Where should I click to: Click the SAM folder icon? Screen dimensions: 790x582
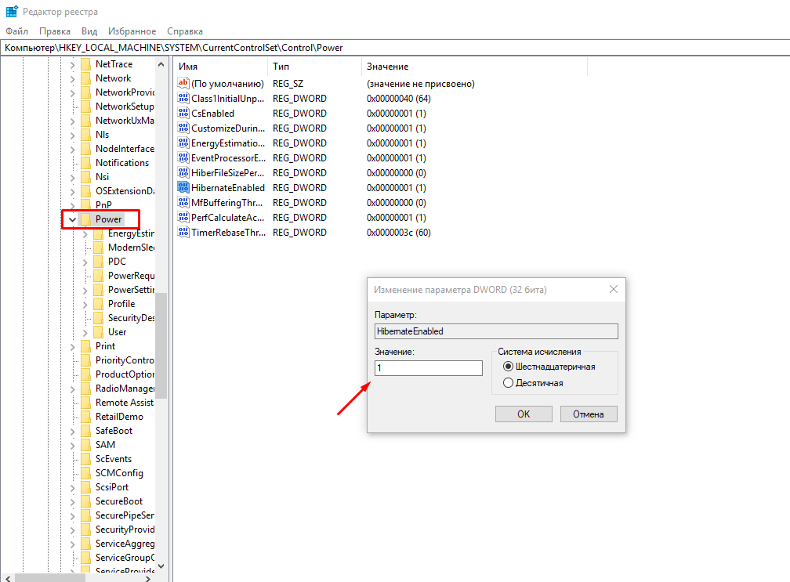click(86, 445)
